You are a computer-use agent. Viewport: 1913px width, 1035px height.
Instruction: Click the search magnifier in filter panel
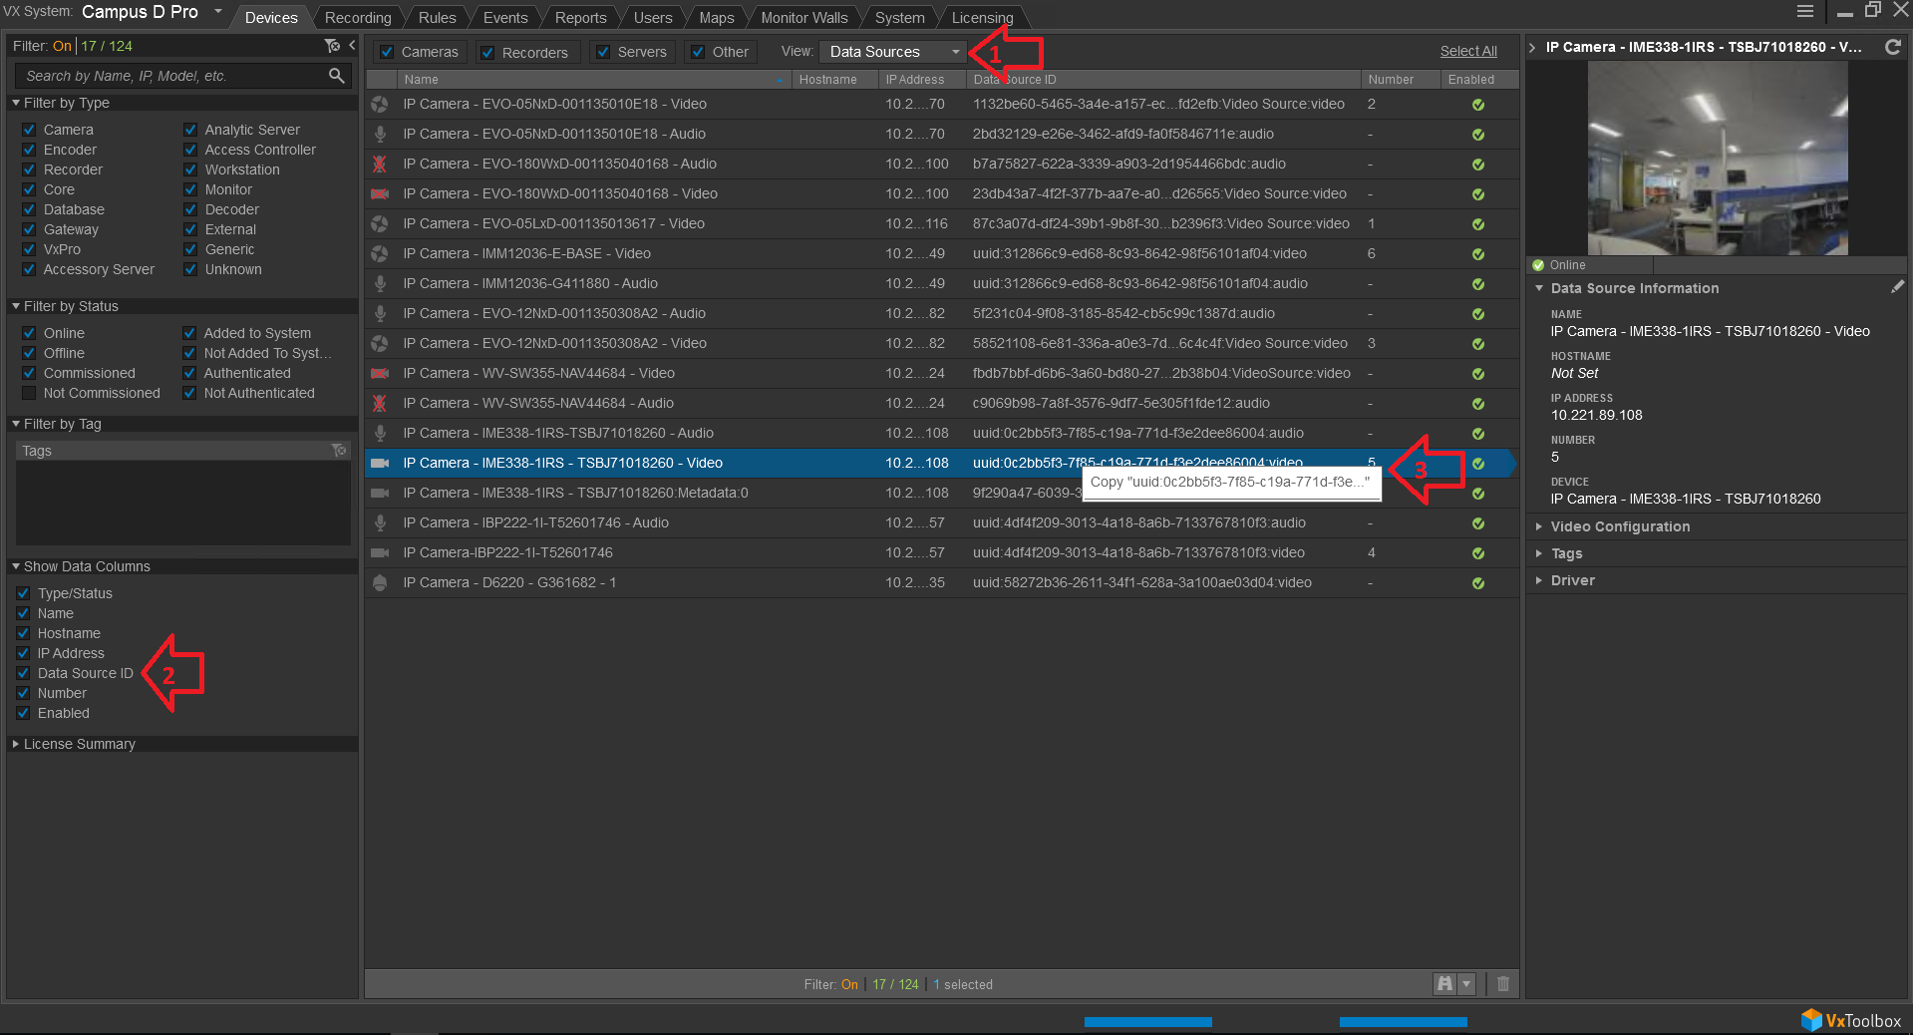pos(336,75)
